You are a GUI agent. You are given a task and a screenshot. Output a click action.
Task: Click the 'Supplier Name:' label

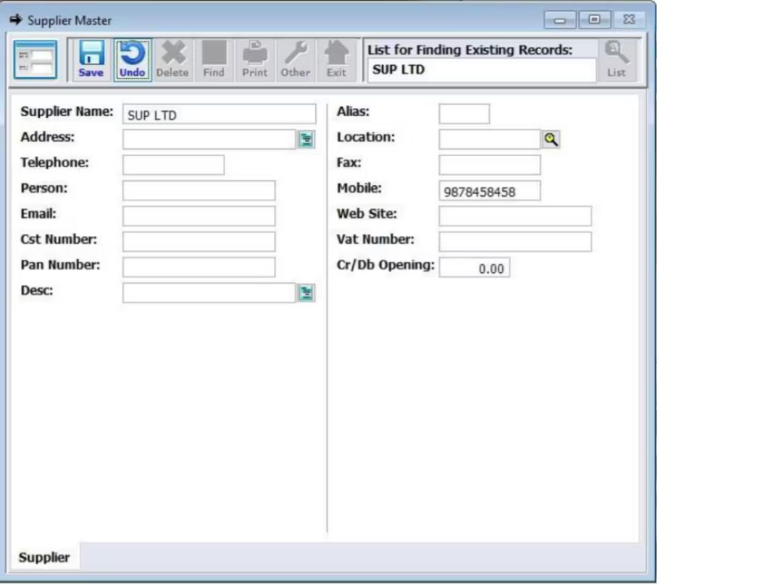click(x=67, y=111)
